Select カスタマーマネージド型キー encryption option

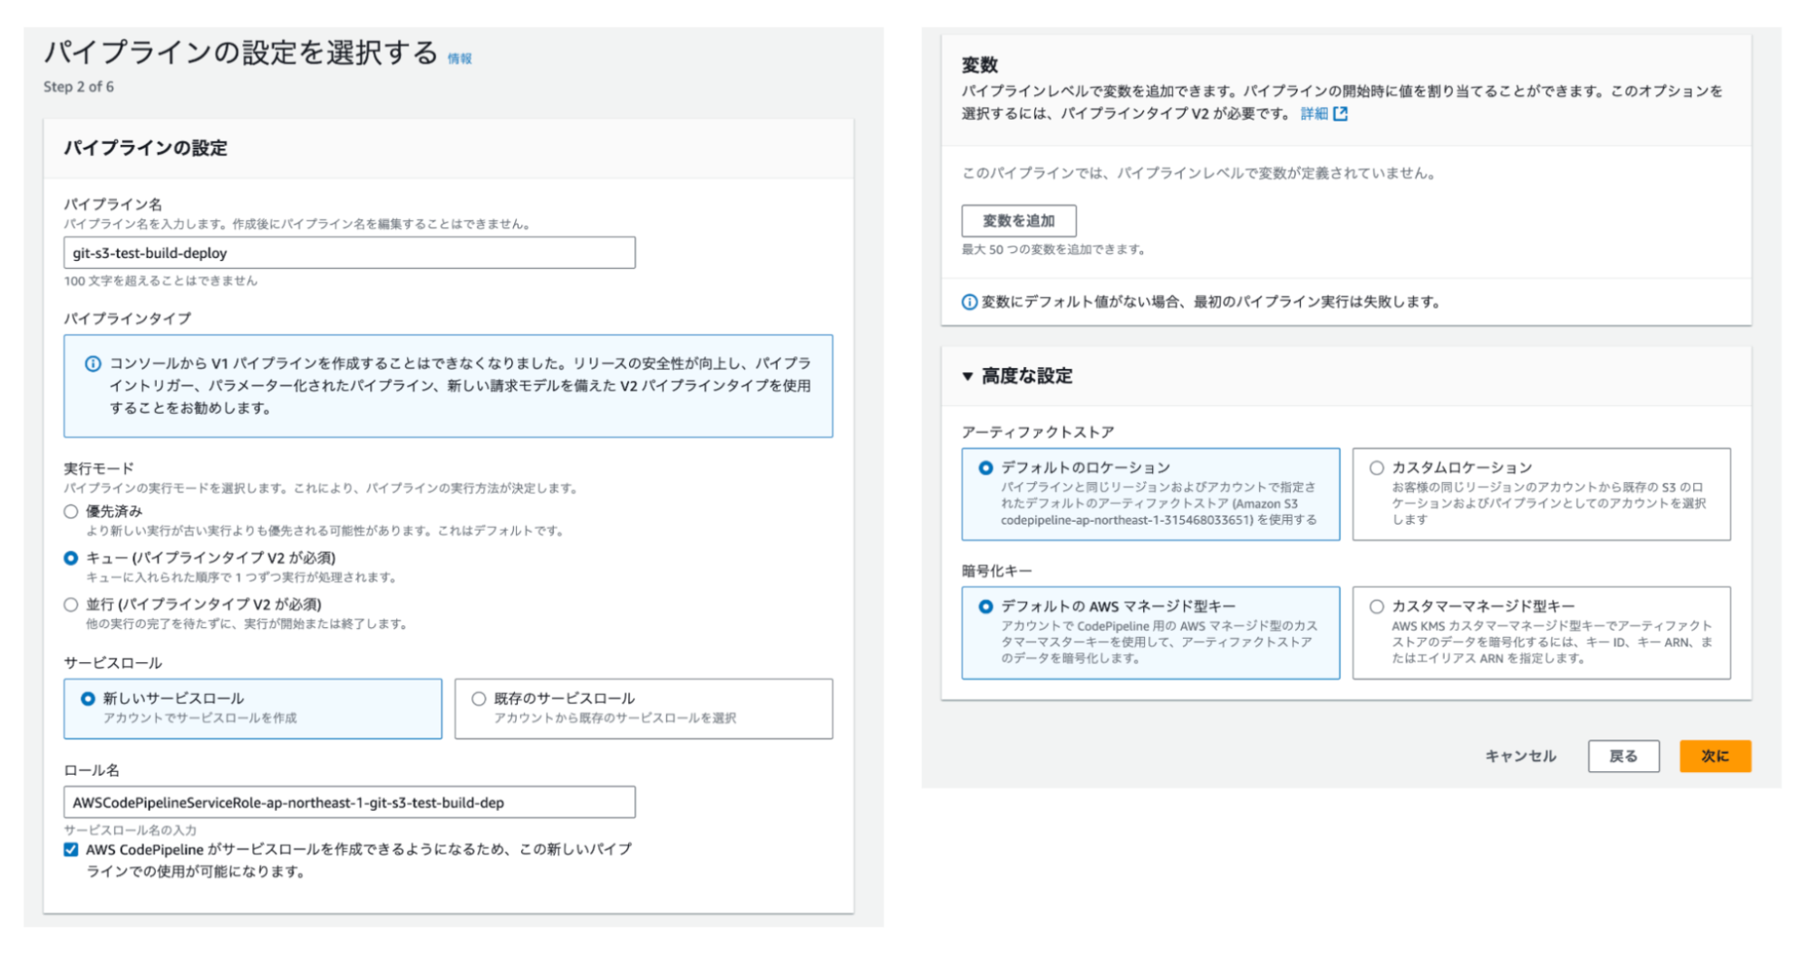tap(1540, 632)
